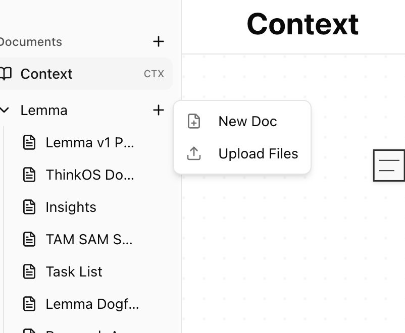Choose Upload Files in the popup menu
The image size is (405, 333).
(x=258, y=154)
